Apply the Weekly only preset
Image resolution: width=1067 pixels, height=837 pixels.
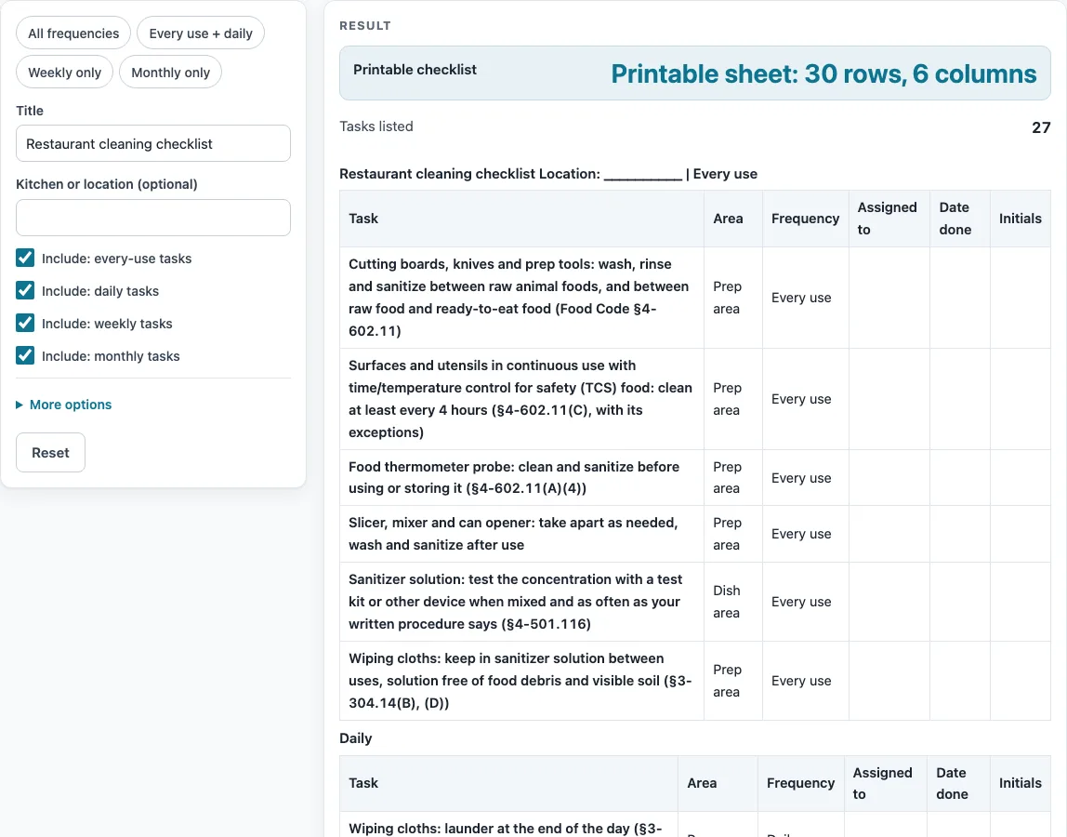pos(65,73)
